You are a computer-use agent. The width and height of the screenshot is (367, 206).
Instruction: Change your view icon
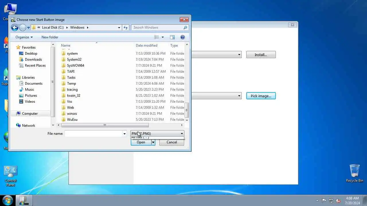tap(157, 37)
